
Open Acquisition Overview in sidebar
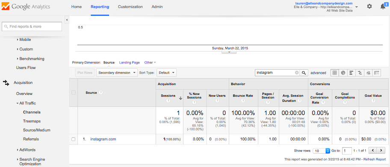[x=24, y=94]
